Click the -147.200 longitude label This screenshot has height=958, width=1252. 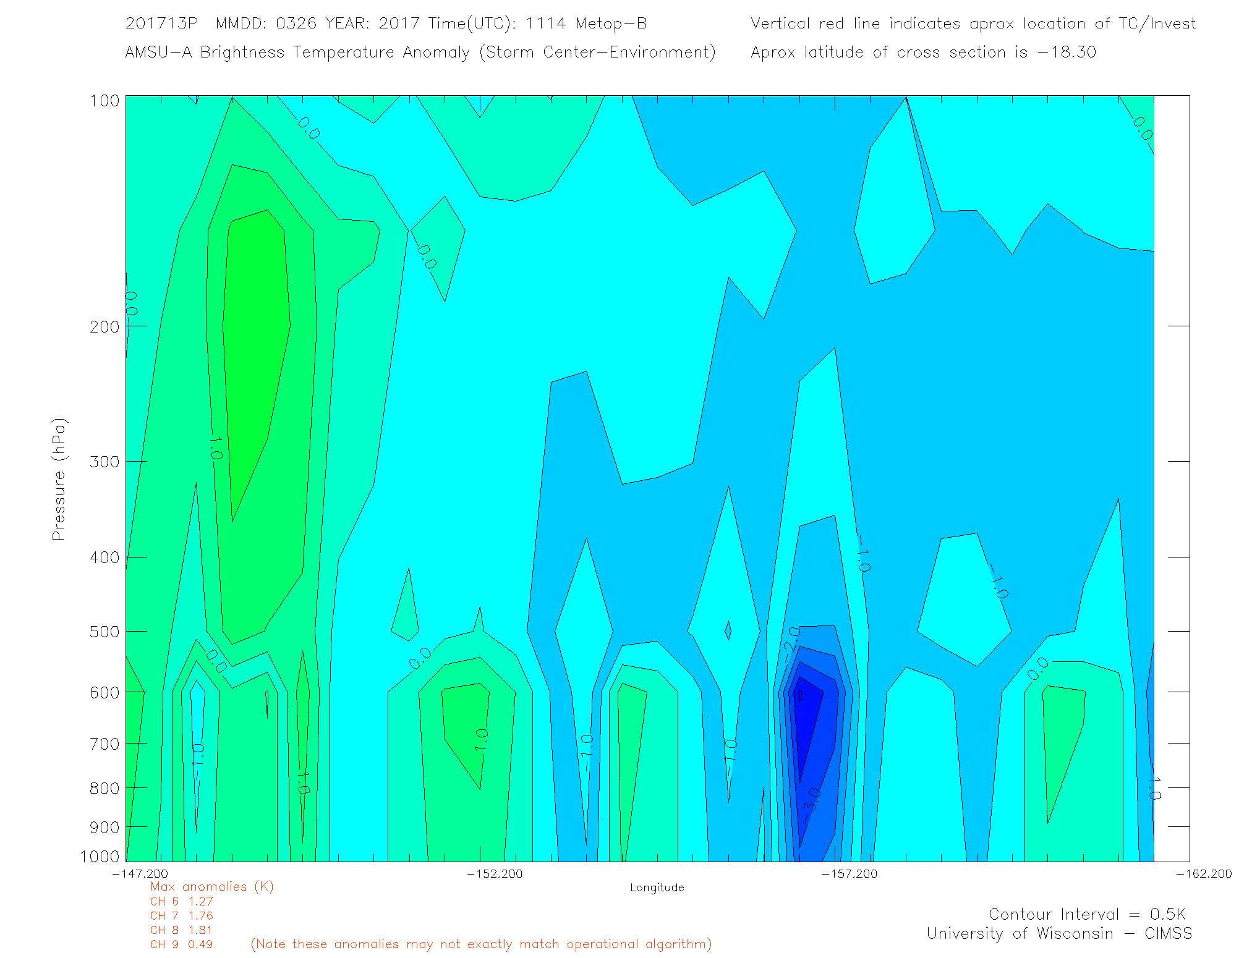tap(140, 874)
